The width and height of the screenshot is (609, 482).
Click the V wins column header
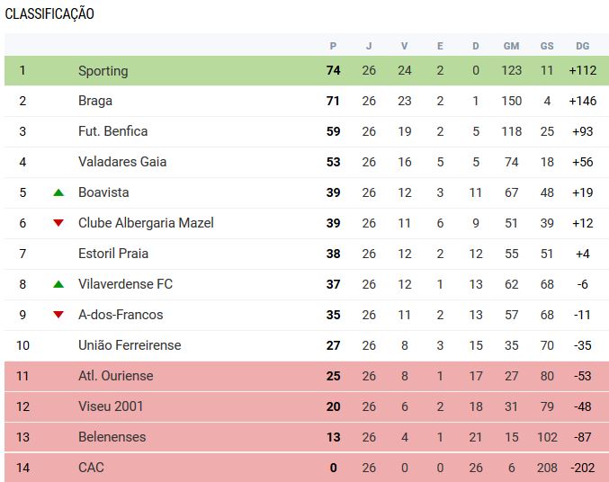click(404, 46)
